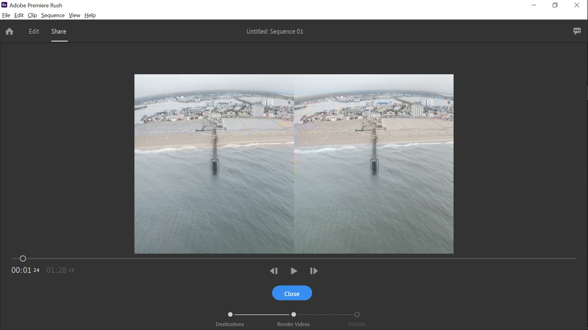Step back one frame

tap(274, 271)
